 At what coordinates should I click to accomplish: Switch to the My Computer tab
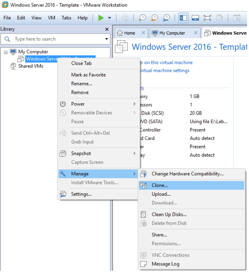coord(172,33)
